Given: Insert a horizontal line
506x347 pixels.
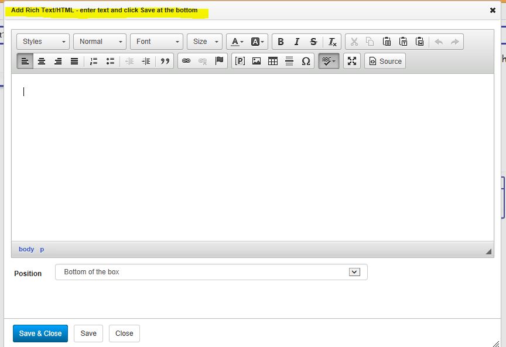Looking at the screenshot, I should click(289, 61).
